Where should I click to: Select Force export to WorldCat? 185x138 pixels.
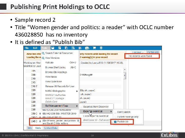(96, 116)
